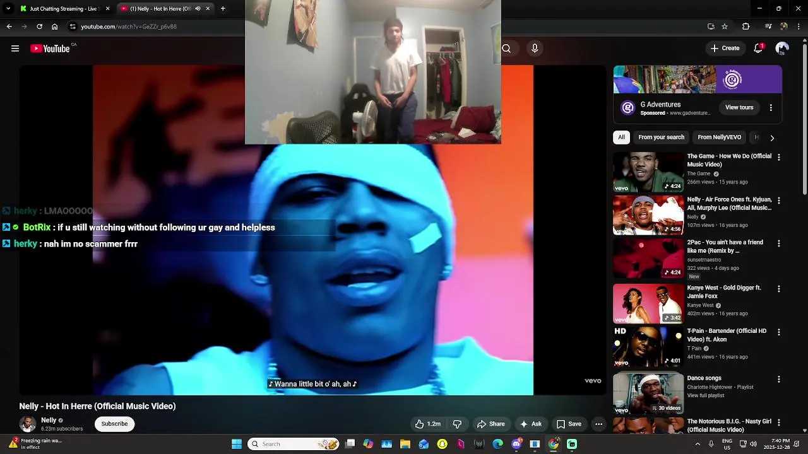
Task: View site information icon in address bar
Action: point(73,26)
